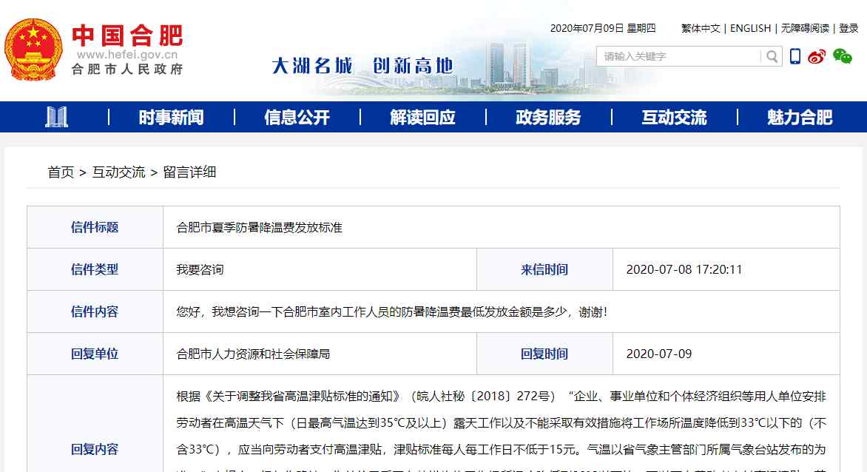Screen dimensions: 867x472
Task: Open 无障碍阅读 accessibility mode
Action: point(805,28)
